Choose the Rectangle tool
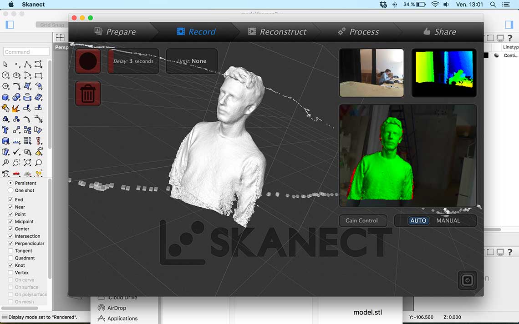Viewport: 519px width, 324px height. (x=38, y=75)
